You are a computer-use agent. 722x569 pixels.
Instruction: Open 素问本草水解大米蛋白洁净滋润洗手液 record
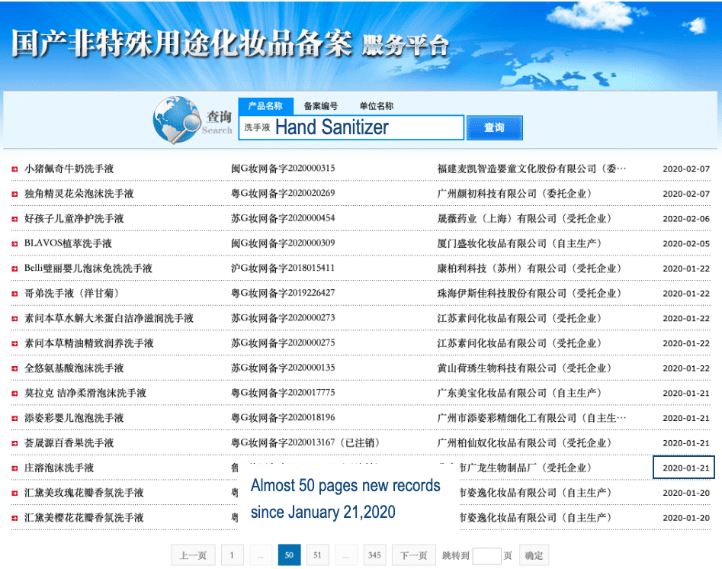[x=109, y=318]
